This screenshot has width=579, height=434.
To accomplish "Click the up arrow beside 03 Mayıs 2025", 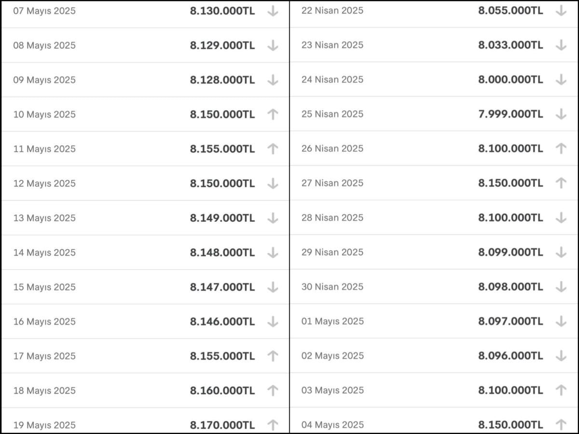I will [x=561, y=390].
